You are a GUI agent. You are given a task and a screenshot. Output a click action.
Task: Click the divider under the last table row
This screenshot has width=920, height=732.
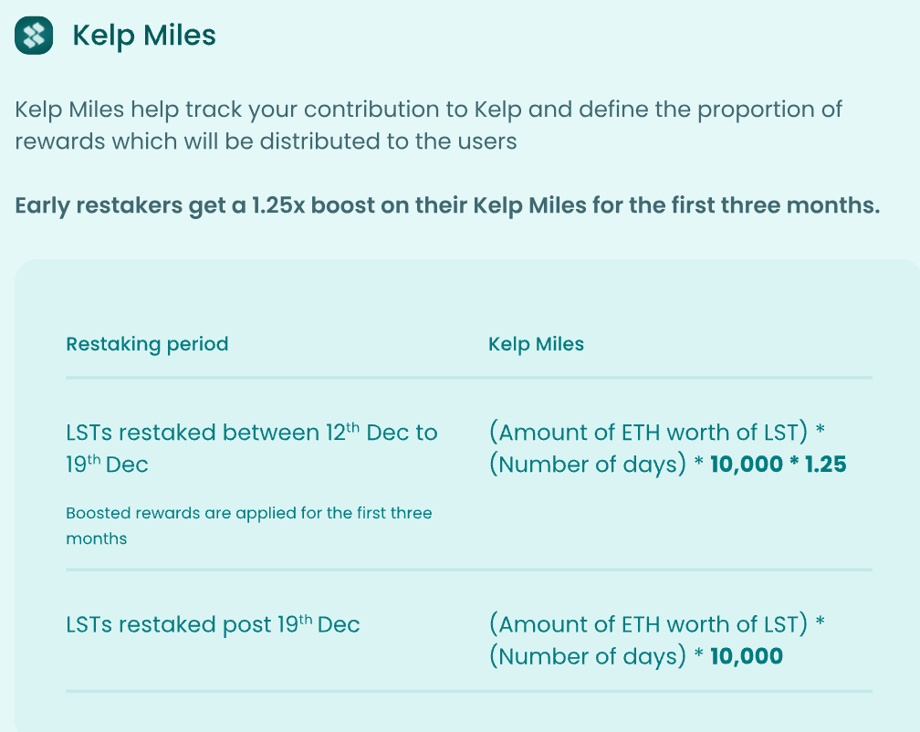tap(468, 691)
